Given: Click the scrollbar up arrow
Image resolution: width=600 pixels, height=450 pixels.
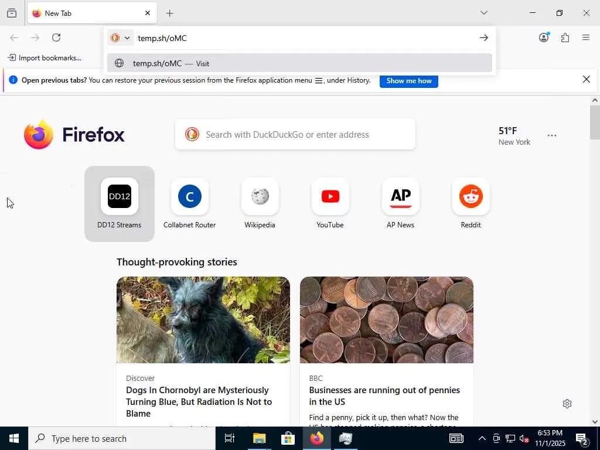Looking at the screenshot, I should [x=595, y=100].
